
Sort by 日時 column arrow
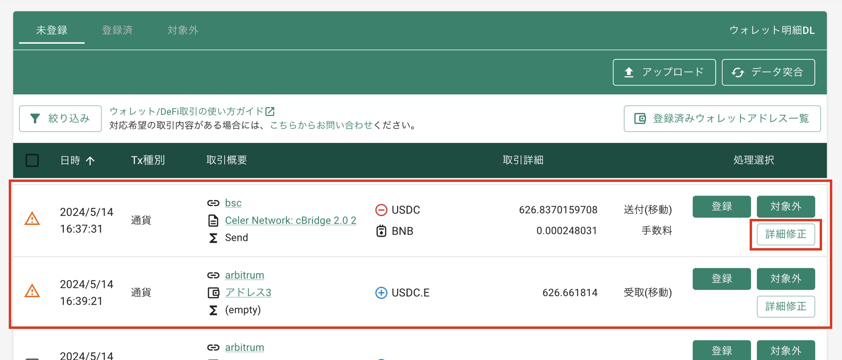click(x=90, y=161)
